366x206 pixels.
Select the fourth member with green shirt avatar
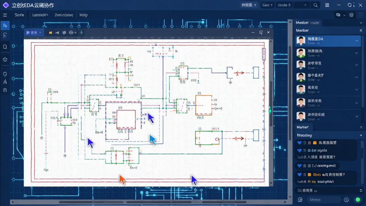(301, 77)
